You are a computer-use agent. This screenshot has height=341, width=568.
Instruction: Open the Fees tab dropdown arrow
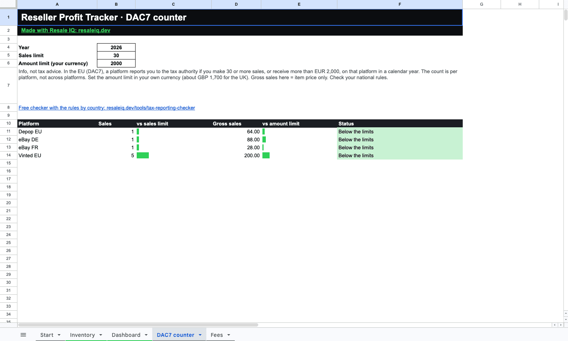[x=229, y=335]
